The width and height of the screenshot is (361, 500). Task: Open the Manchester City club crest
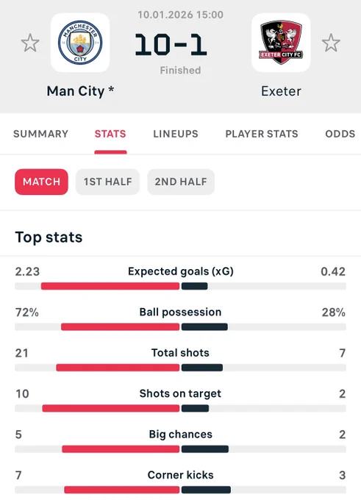point(80,43)
